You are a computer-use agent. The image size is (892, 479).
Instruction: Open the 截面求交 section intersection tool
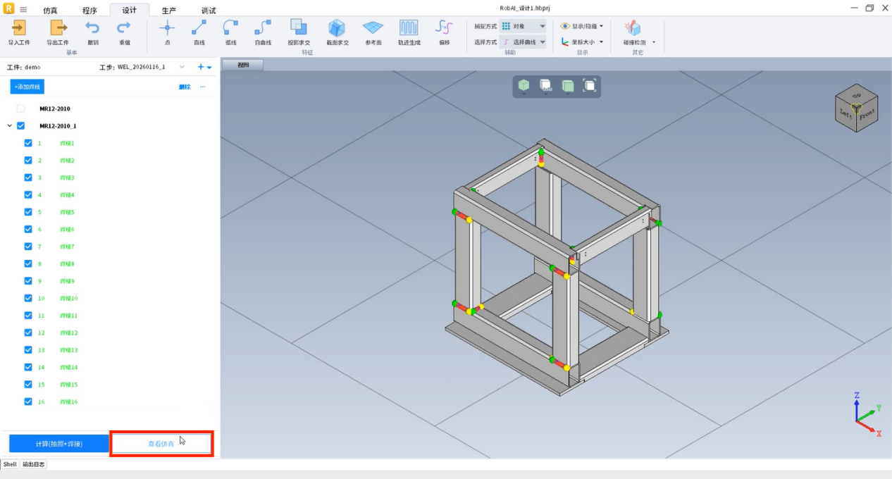click(x=337, y=28)
